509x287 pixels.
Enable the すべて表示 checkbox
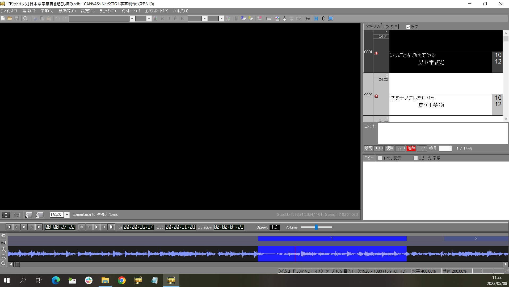tap(380, 158)
